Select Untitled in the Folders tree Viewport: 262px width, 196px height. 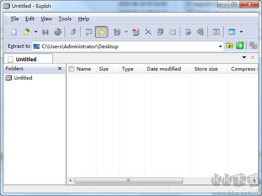click(x=23, y=78)
